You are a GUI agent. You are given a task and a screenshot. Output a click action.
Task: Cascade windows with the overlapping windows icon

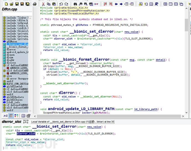(x=181, y=4)
